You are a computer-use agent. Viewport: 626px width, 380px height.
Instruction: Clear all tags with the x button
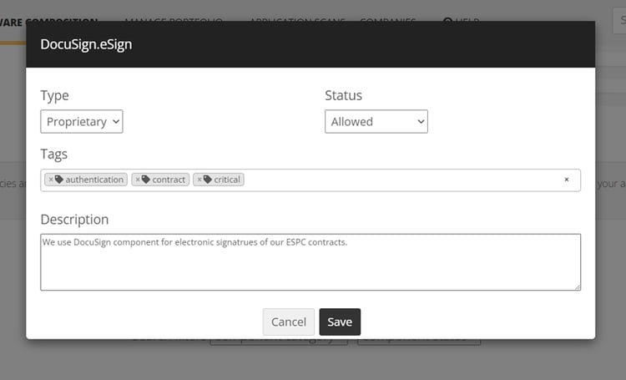tap(567, 180)
